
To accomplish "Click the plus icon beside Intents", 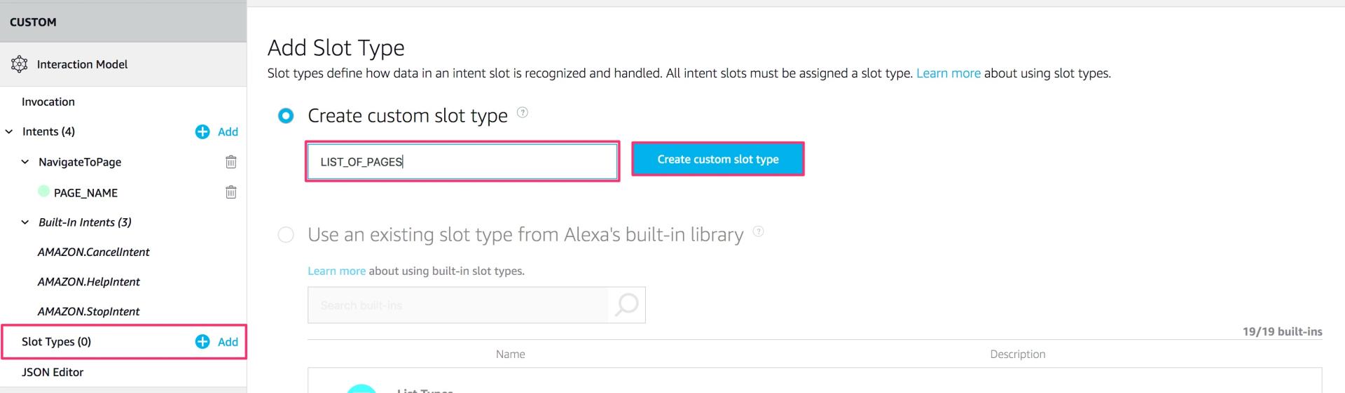I will (202, 131).
